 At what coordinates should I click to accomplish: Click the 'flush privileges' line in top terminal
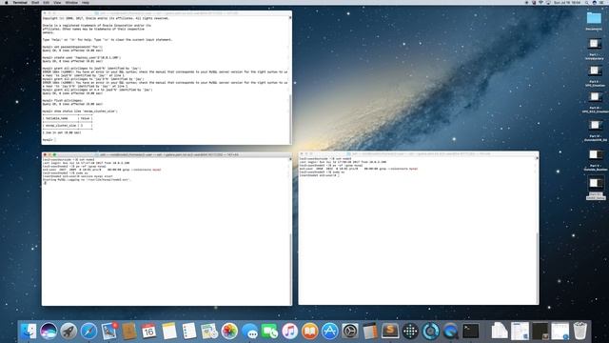tap(63, 100)
